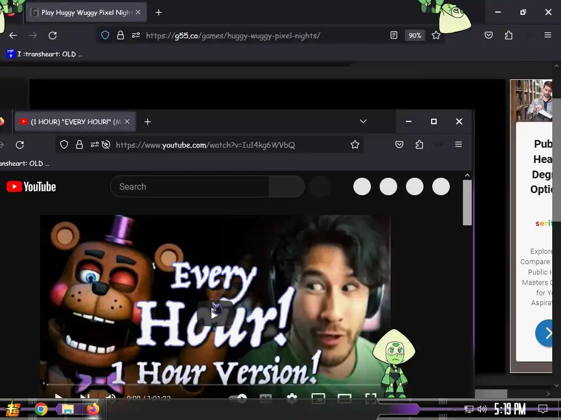Reload the g55.co Huggy Wuggy page
Screen dimensions: 561x420
[53, 36]
